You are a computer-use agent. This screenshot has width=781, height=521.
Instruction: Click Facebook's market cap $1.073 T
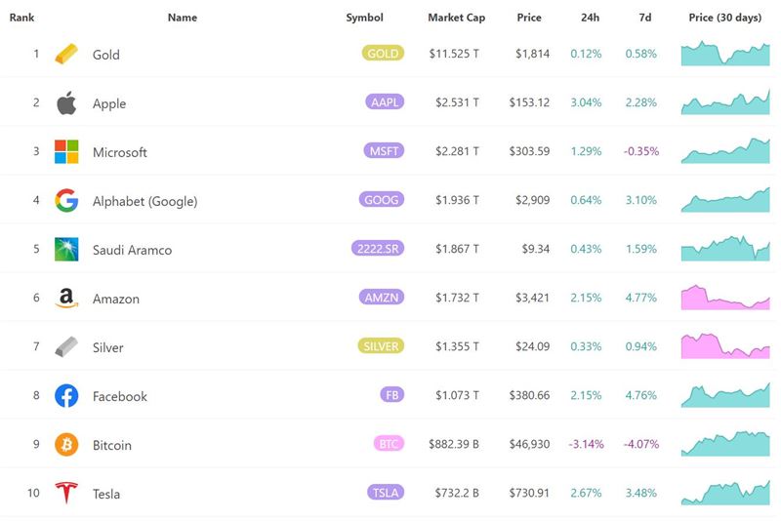(x=457, y=395)
